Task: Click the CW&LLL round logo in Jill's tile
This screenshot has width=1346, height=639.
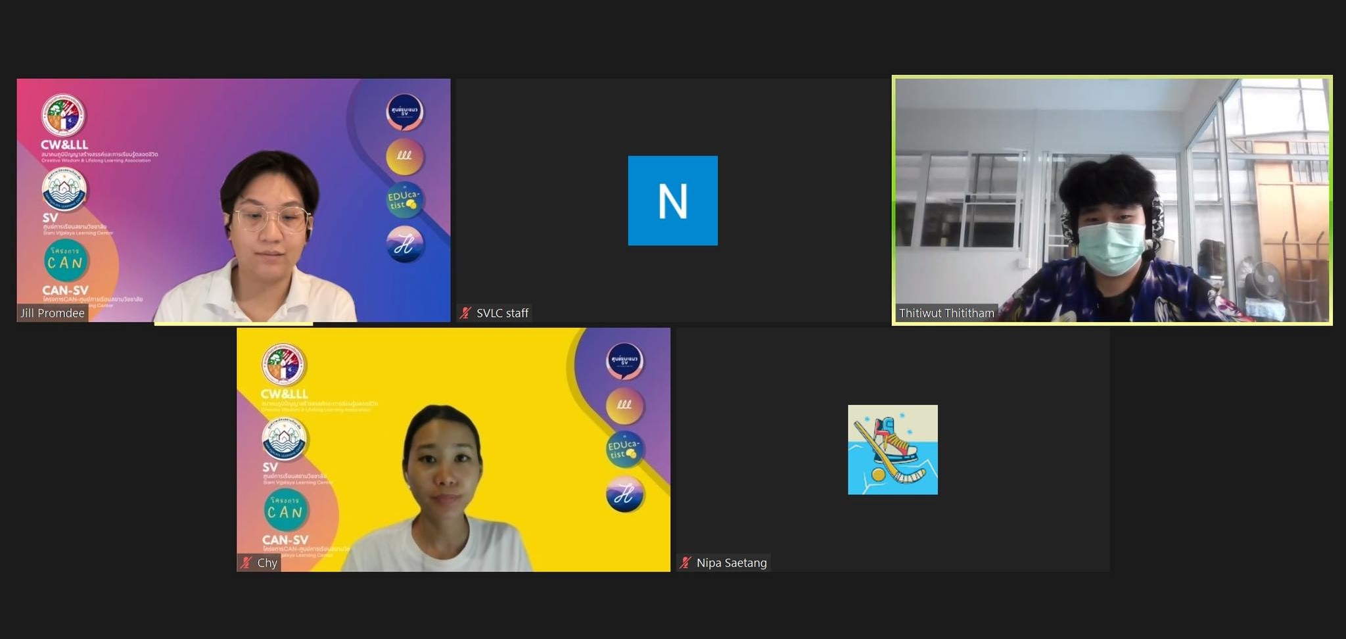Action: click(x=63, y=115)
